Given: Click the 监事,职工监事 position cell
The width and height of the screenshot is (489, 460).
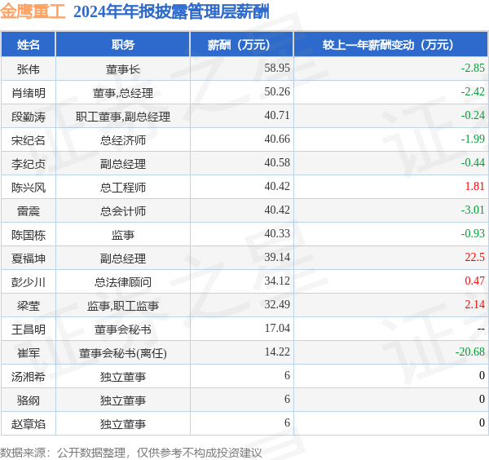Looking at the screenshot, I should coord(123,307).
